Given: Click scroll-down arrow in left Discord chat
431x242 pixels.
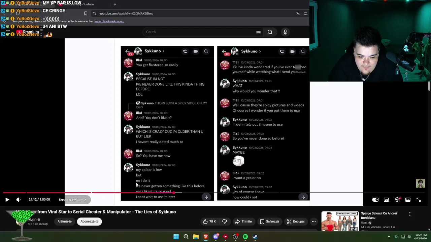Looking at the screenshot, I should tap(206, 197).
